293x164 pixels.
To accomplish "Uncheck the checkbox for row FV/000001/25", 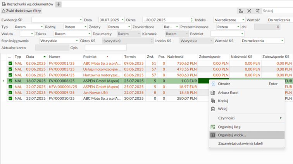I will point(10,63).
